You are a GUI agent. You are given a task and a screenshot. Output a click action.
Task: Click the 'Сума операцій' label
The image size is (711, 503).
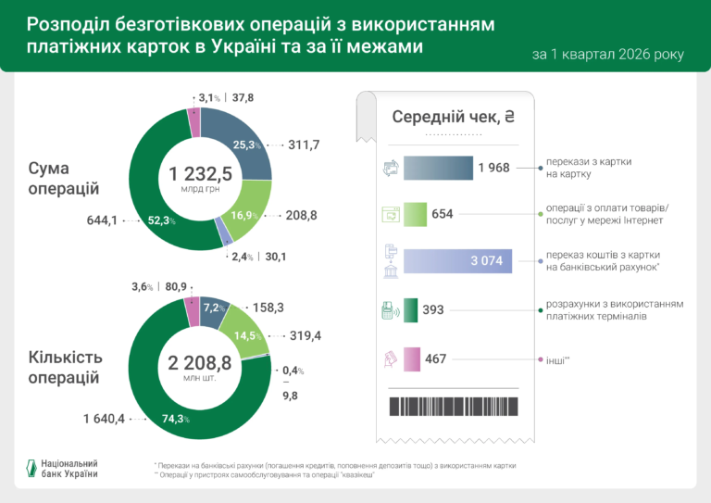tap(64, 178)
